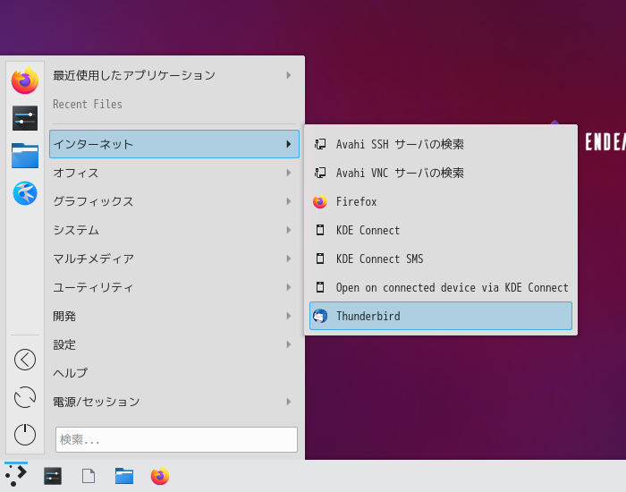This screenshot has height=492, width=626.
Task: Launch KDE Connect from the submenu
Action: coord(441,230)
